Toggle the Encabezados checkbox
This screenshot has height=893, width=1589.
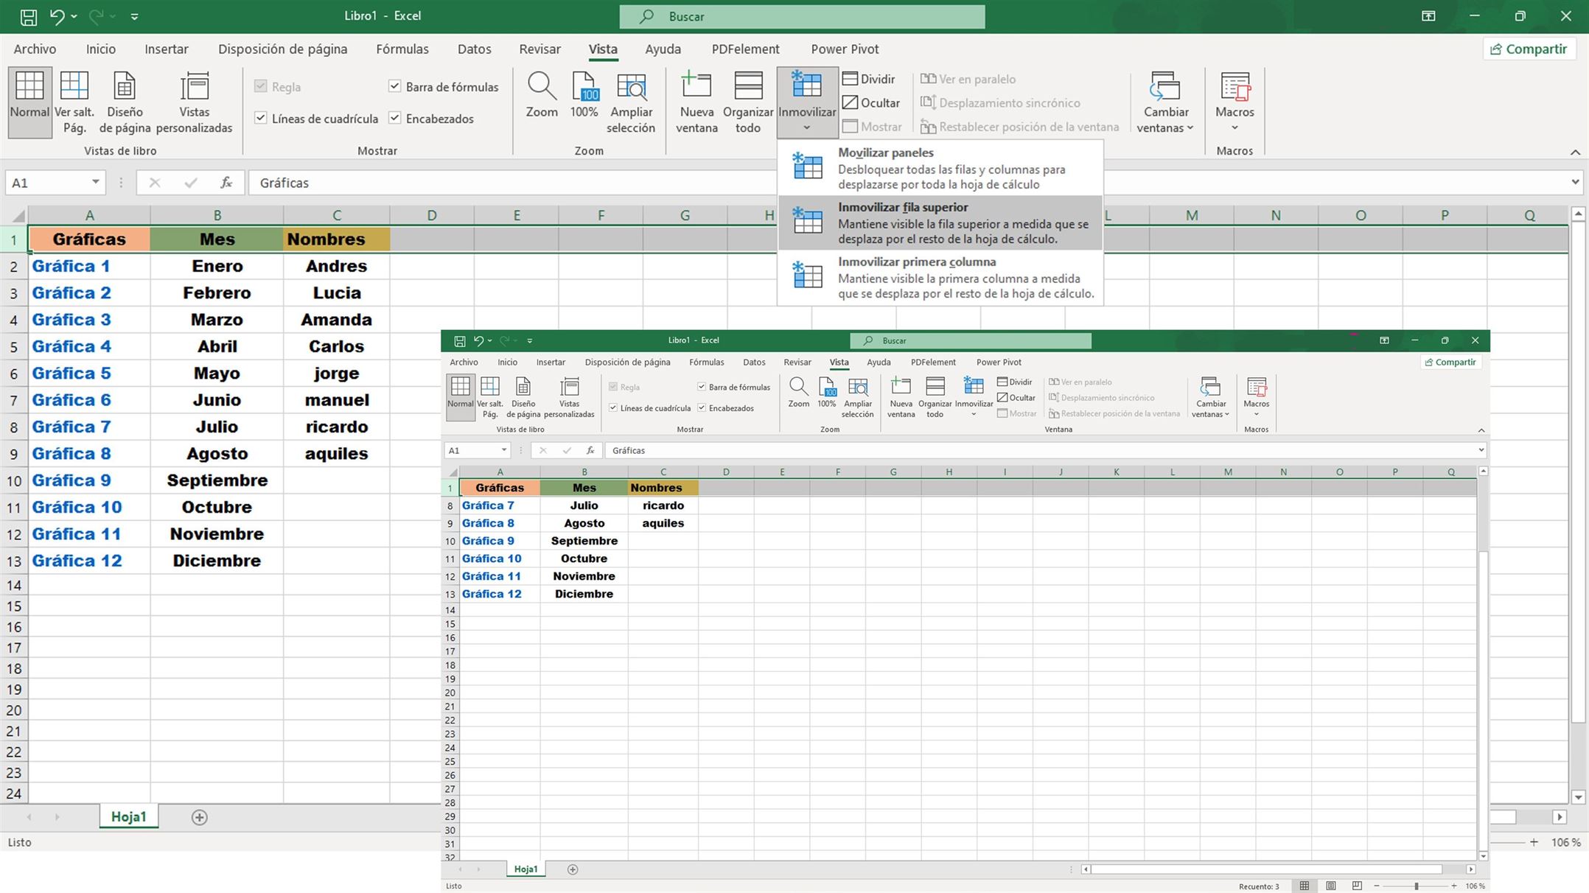395,118
